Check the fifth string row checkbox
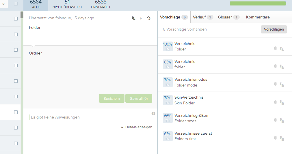This screenshot has width=292, height=154. [x=16, y=81]
